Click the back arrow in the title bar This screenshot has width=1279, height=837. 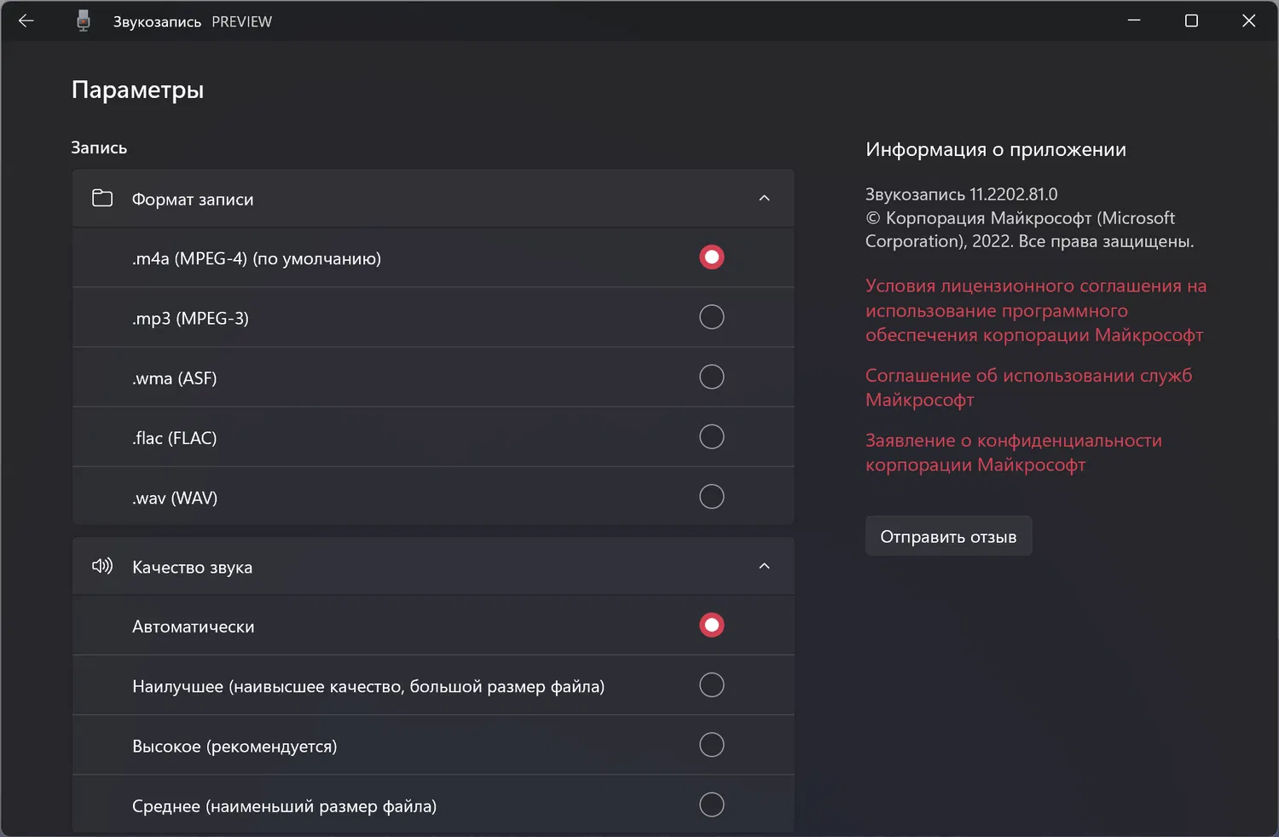tap(26, 21)
